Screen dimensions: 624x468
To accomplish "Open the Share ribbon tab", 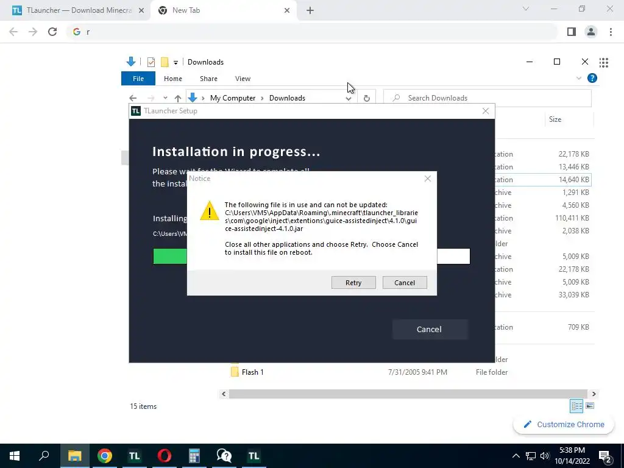I will tap(208, 79).
